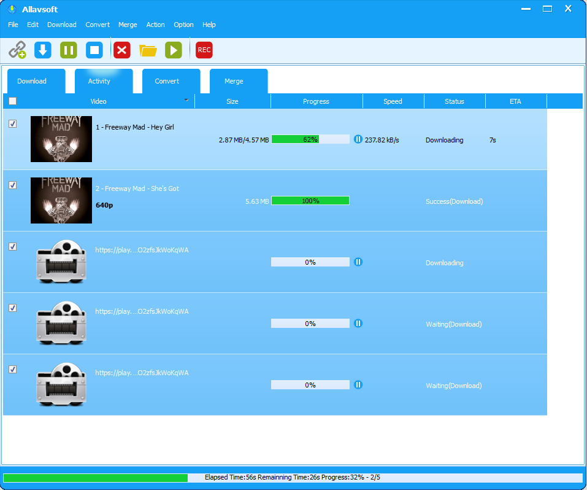
Task: Click the 'Success(Download)' status text
Action: coord(454,201)
